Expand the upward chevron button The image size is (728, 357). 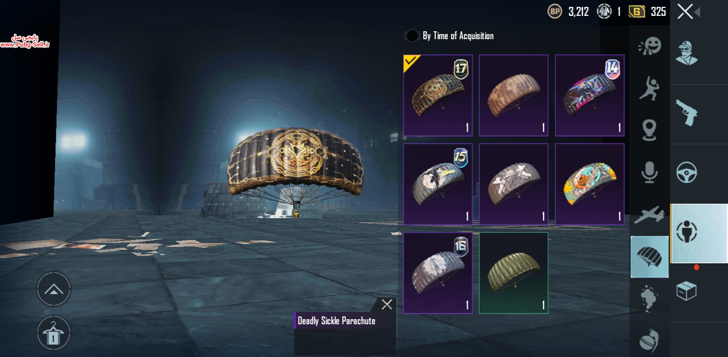click(x=54, y=289)
